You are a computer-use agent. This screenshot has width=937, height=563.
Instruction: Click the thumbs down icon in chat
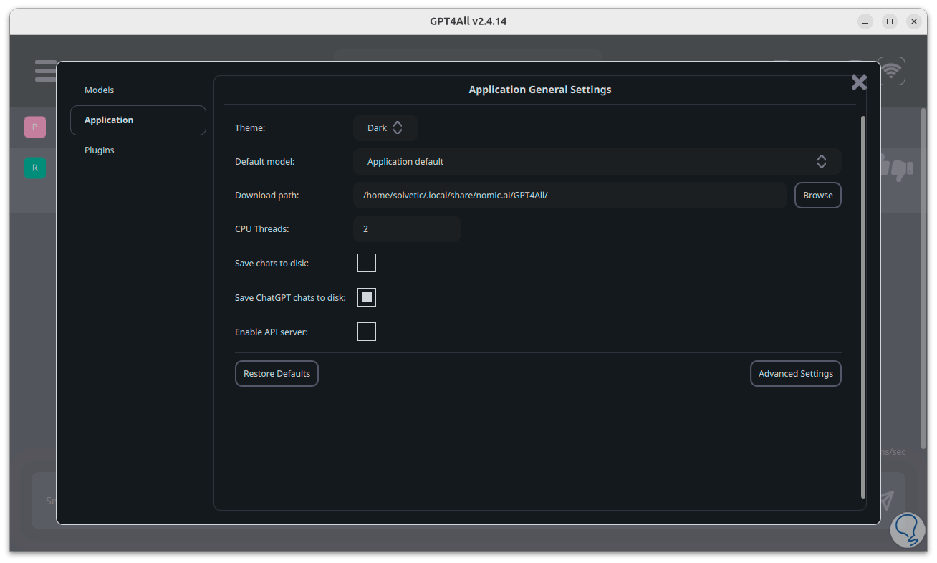(x=901, y=169)
